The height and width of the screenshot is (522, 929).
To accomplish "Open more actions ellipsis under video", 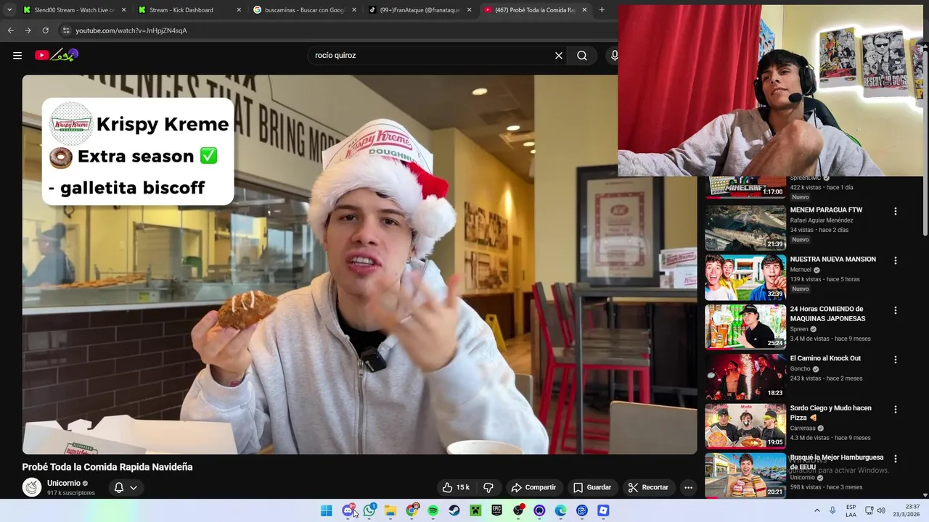I will (x=688, y=487).
